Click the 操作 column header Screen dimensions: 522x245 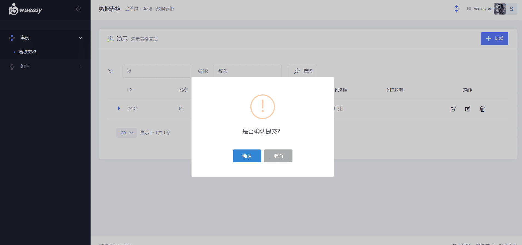[468, 90]
